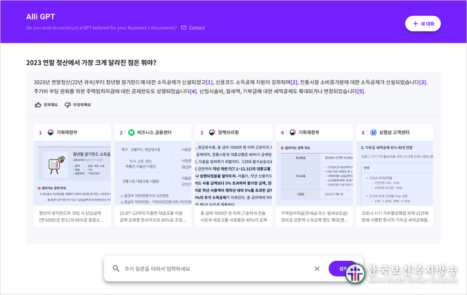Image resolution: width=467 pixels, height=295 pixels.
Task: Click the thumbs-down 부정확해요 icon
Action: (68, 105)
